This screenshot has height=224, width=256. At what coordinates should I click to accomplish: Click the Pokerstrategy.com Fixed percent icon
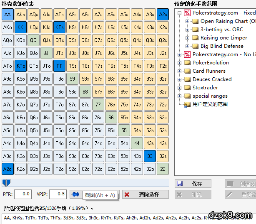point(187,13)
